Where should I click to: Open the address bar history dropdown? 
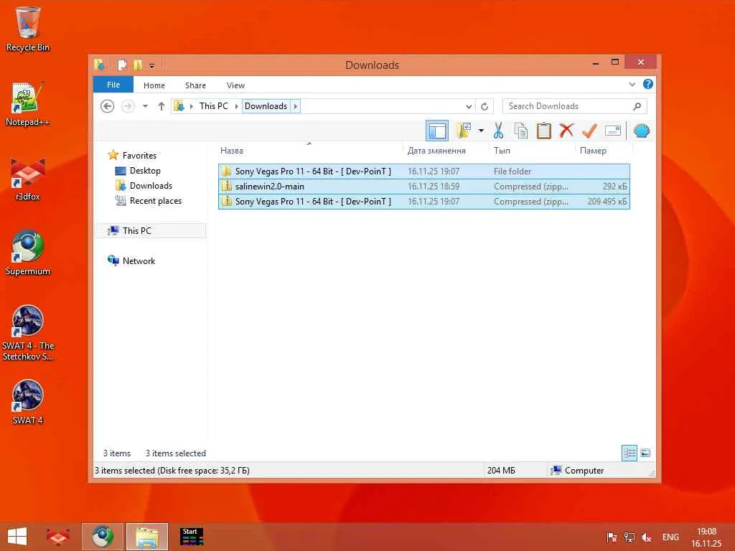click(468, 106)
